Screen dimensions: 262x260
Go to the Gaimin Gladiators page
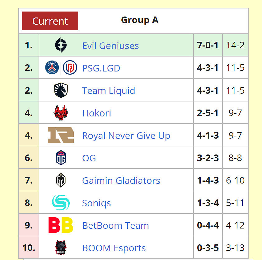coord(121,180)
